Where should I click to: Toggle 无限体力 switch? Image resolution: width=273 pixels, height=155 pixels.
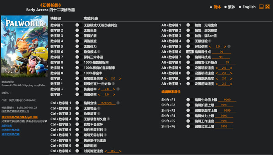pyautogui.click(x=79, y=46)
